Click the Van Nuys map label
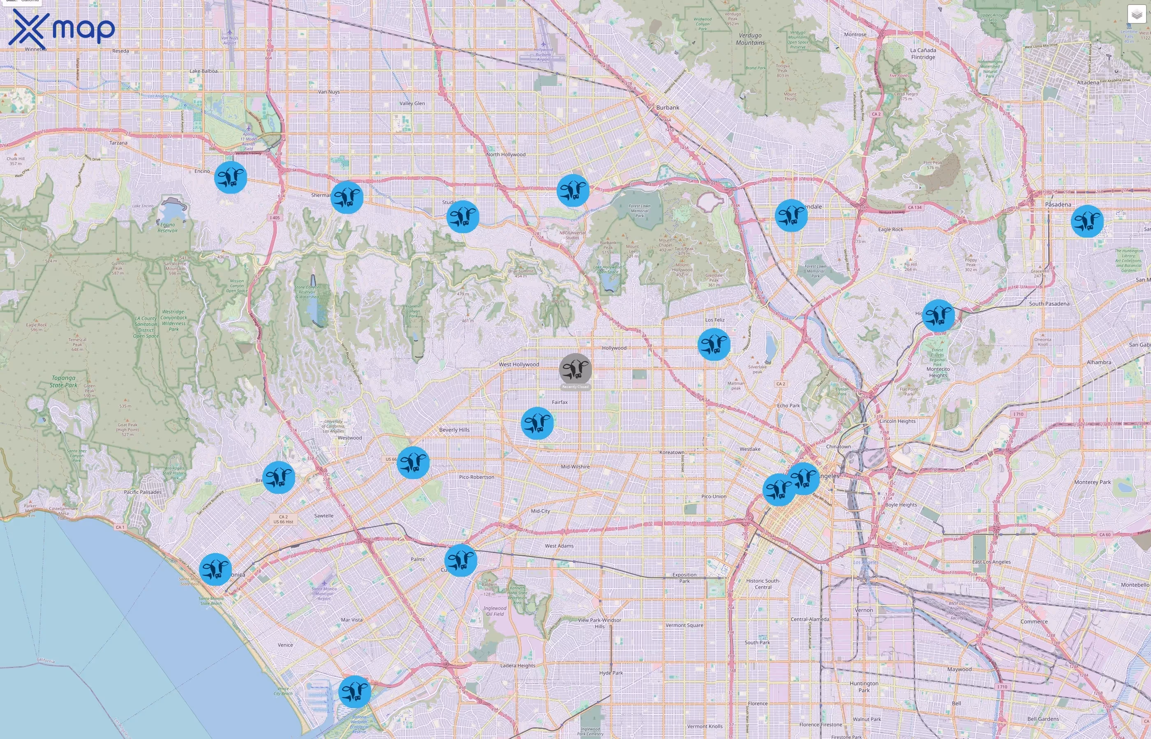Screen dimensions: 1151x739 328,92
